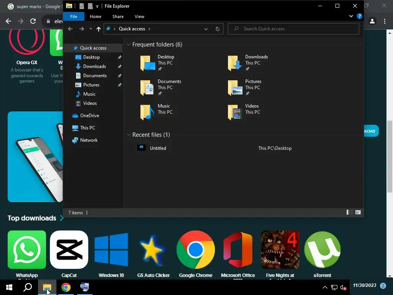Open File Explorer Help
The width and height of the screenshot is (393, 295).
point(359,16)
